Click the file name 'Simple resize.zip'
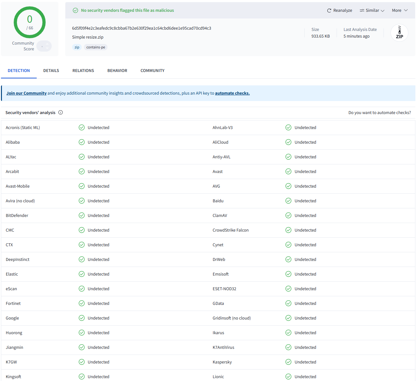 (88, 37)
